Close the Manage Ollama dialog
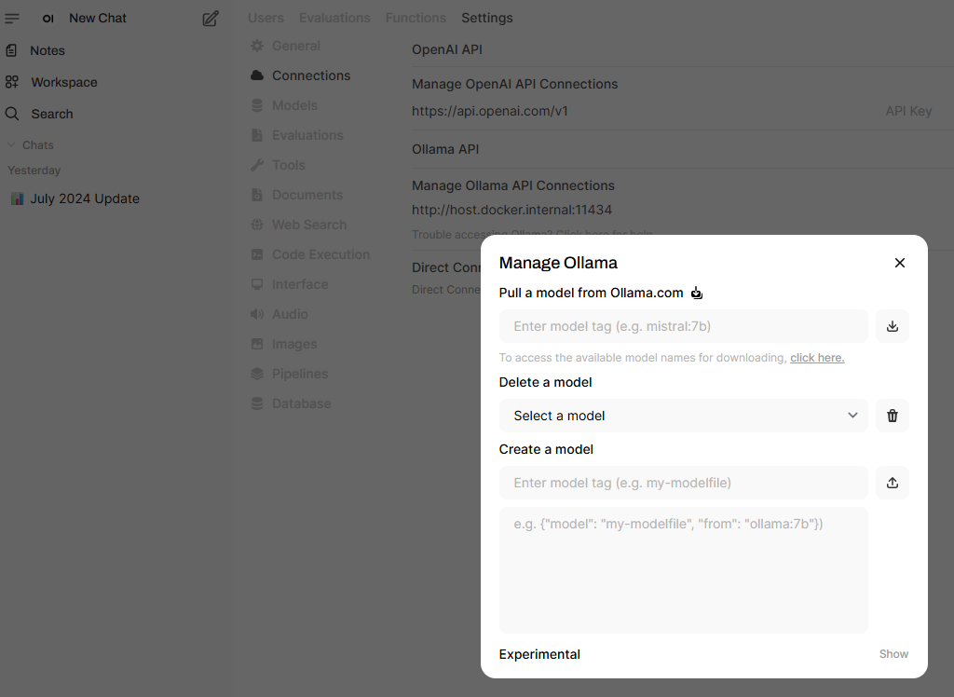954x697 pixels. [x=899, y=263]
